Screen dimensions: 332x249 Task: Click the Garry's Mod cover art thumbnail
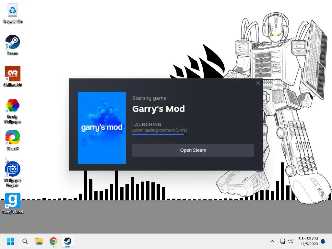101,128
